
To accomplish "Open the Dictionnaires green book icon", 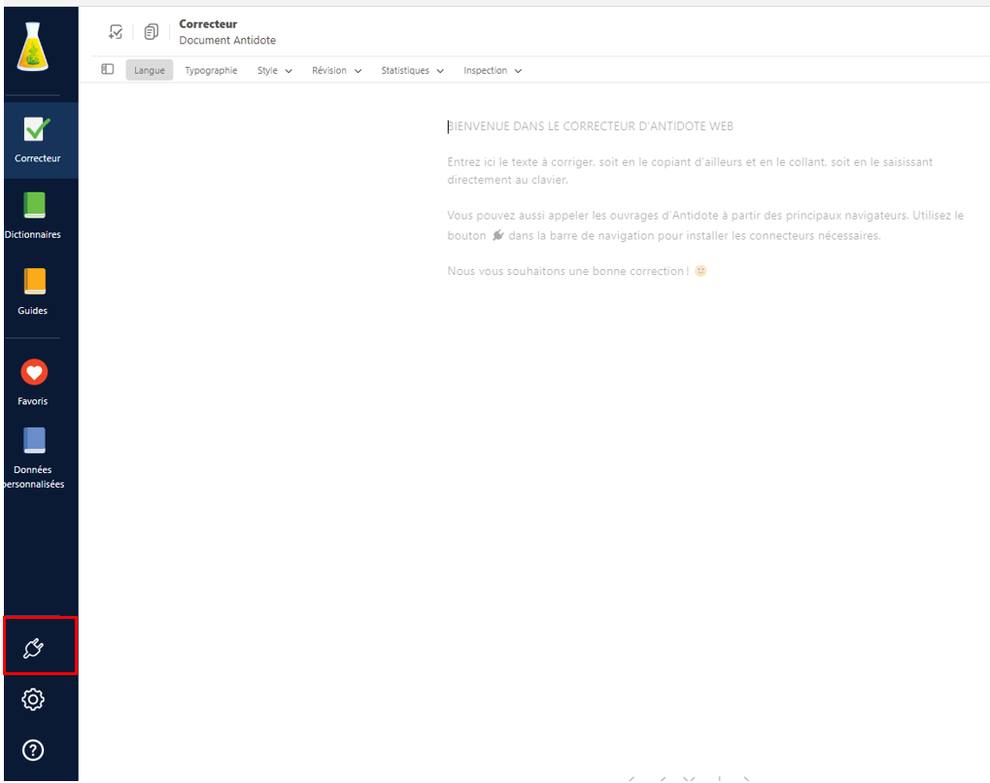I will tap(35, 205).
